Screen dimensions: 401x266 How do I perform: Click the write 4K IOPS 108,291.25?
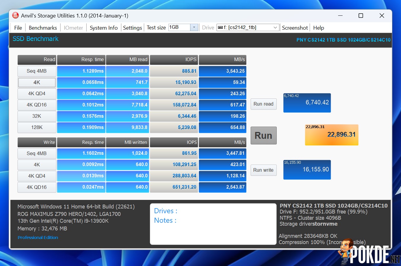(x=174, y=165)
